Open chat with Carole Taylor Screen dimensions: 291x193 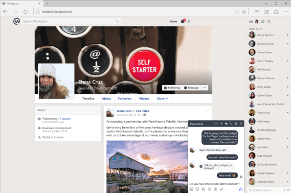pyautogui.click(x=269, y=95)
